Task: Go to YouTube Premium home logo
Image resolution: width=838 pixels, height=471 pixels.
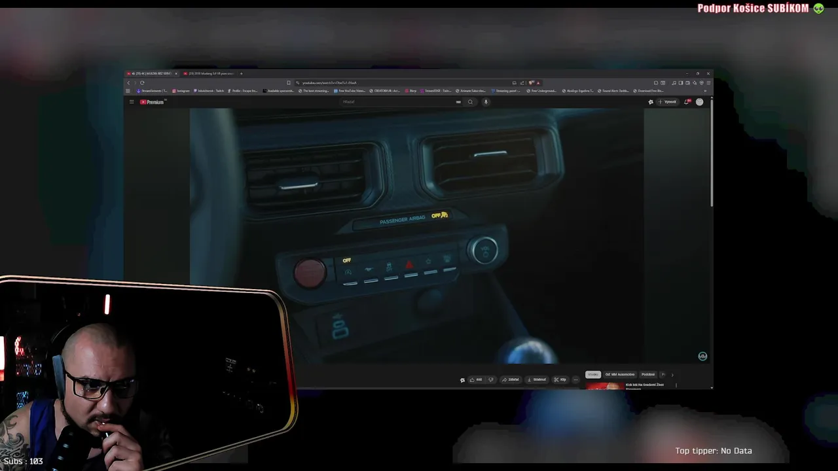Action: tap(152, 102)
